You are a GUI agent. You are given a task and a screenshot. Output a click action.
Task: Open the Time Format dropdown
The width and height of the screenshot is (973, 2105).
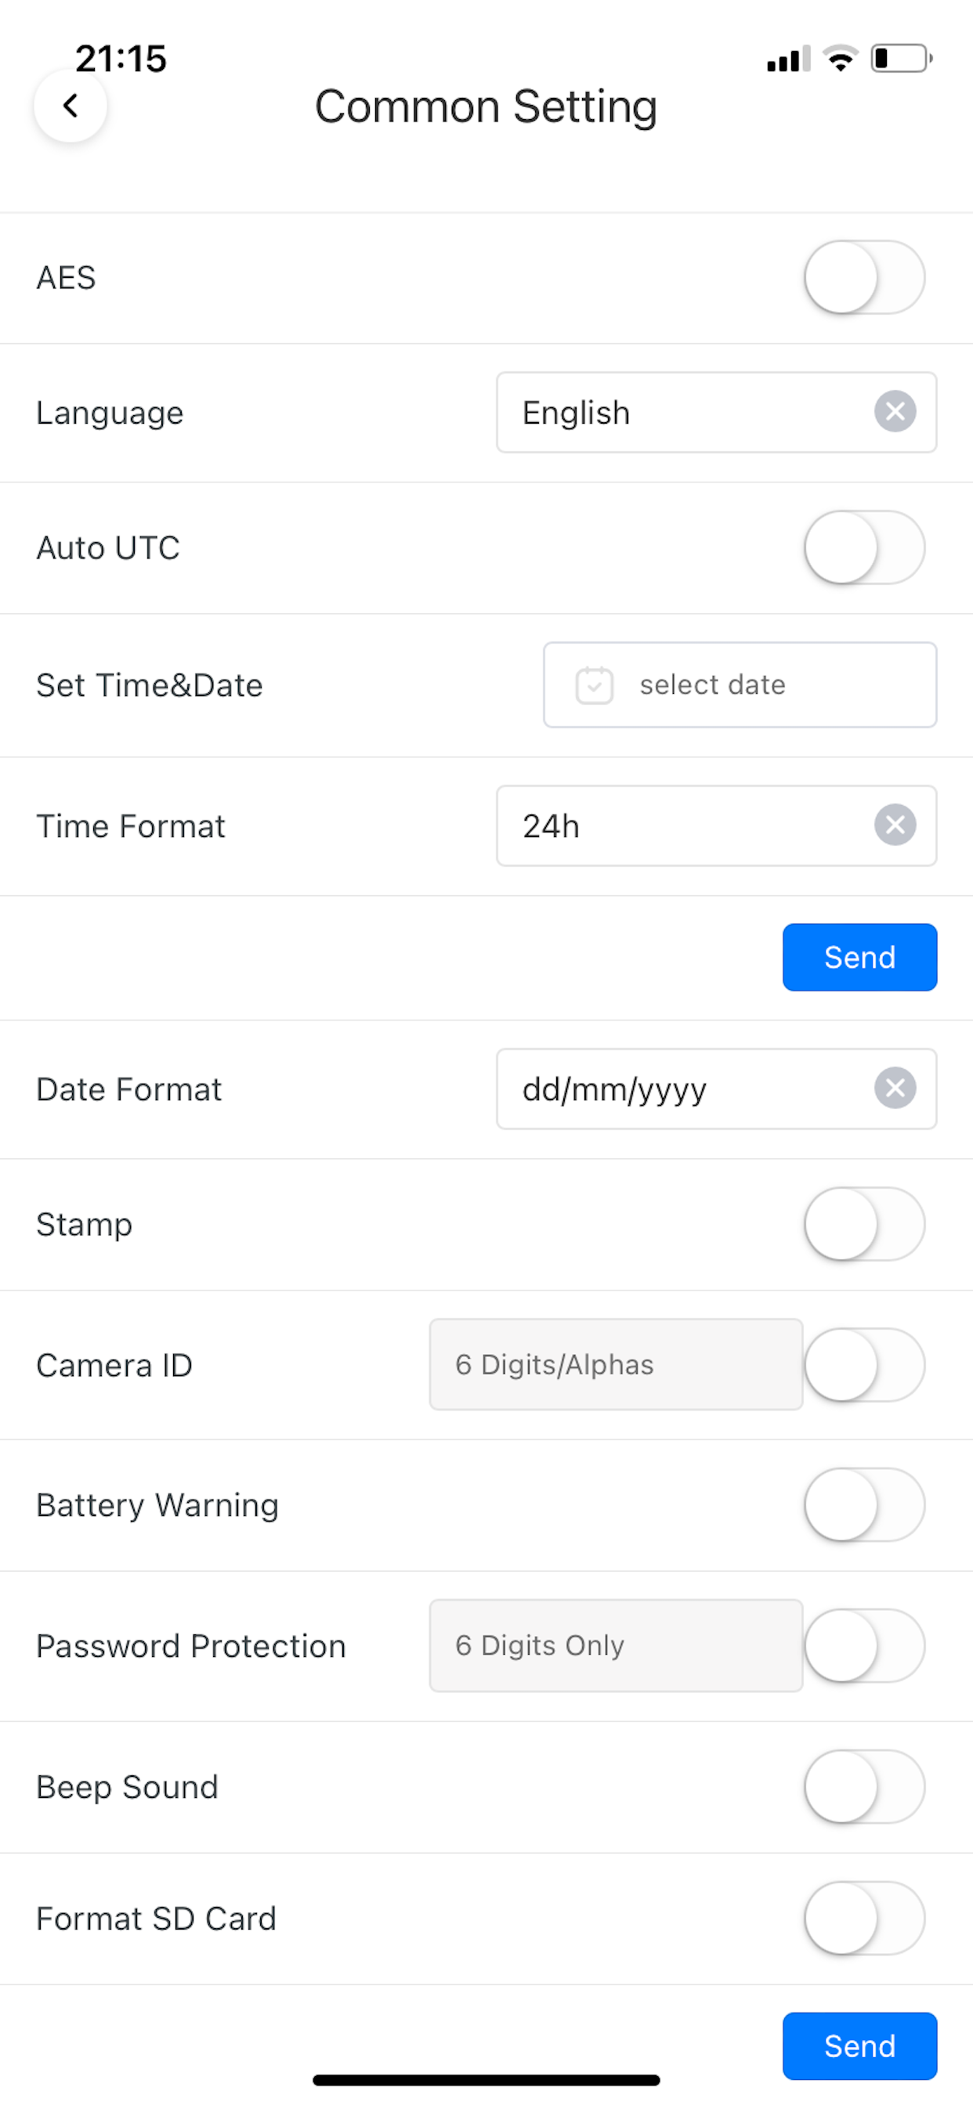coord(716,825)
